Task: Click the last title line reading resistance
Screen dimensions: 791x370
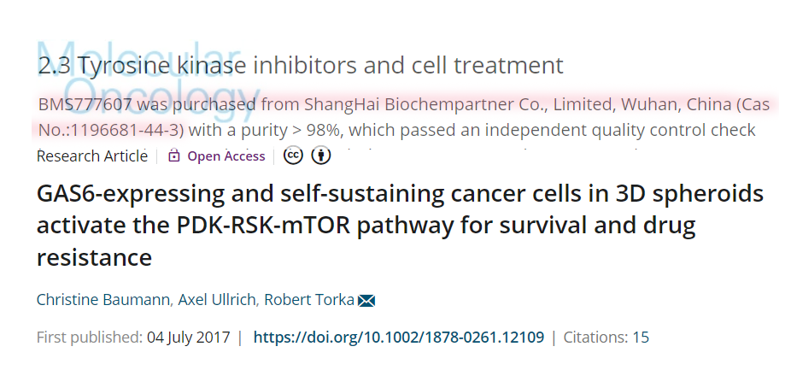Action: tap(94, 258)
